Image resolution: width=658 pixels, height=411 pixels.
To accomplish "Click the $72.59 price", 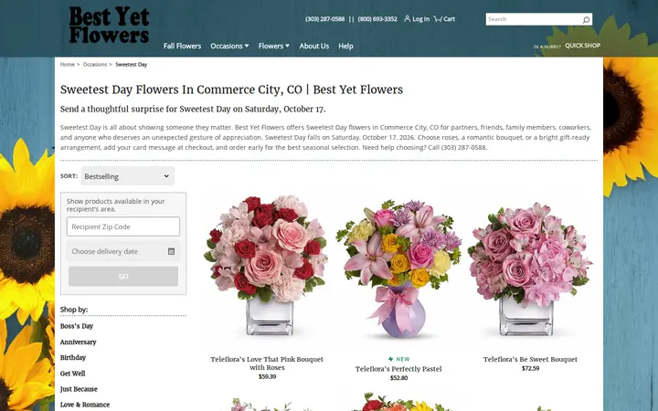I will [x=530, y=368].
